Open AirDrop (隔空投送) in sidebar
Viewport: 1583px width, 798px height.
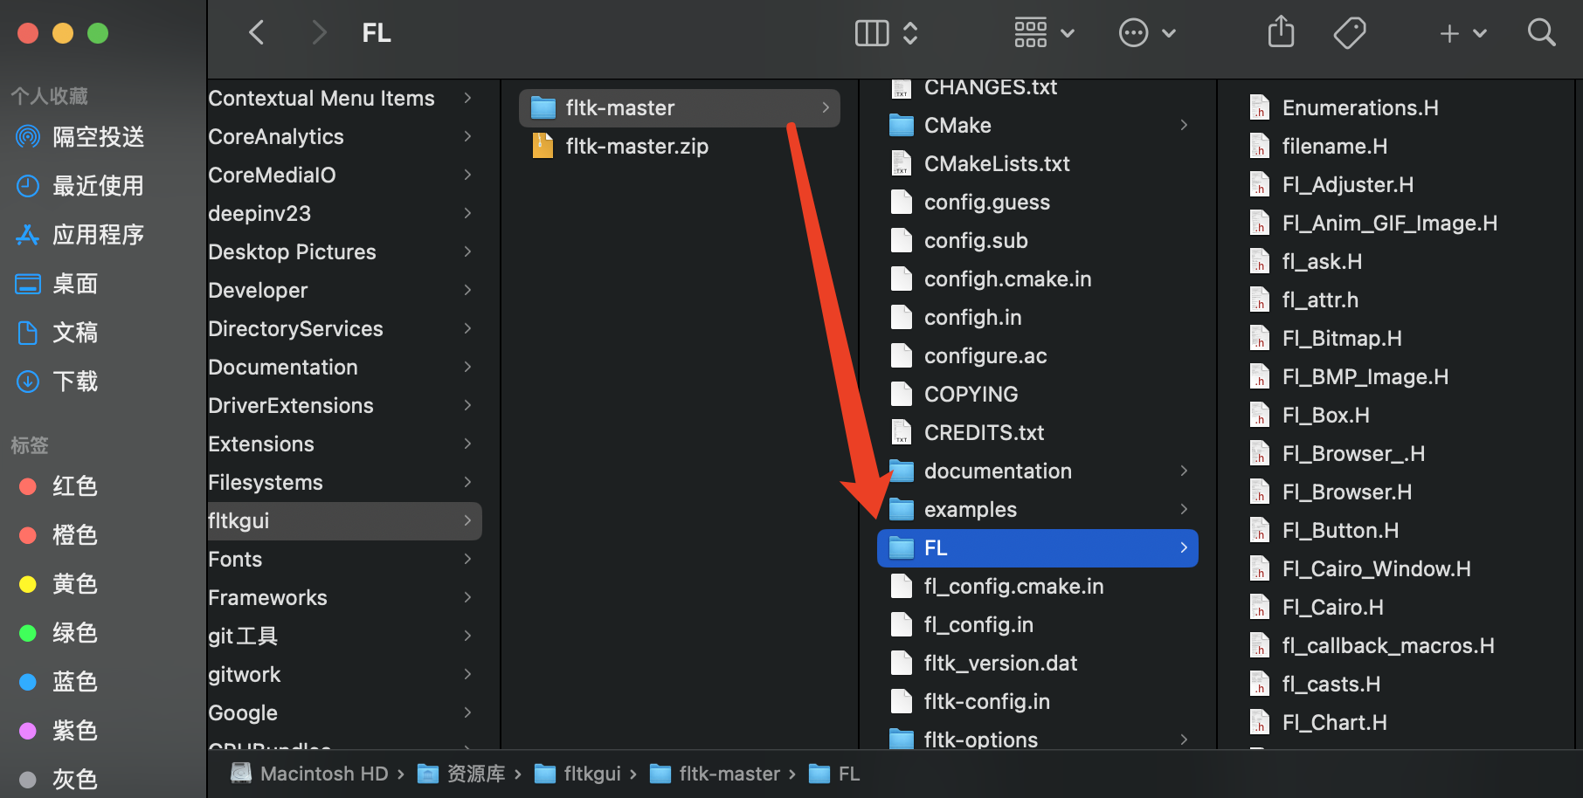point(80,137)
